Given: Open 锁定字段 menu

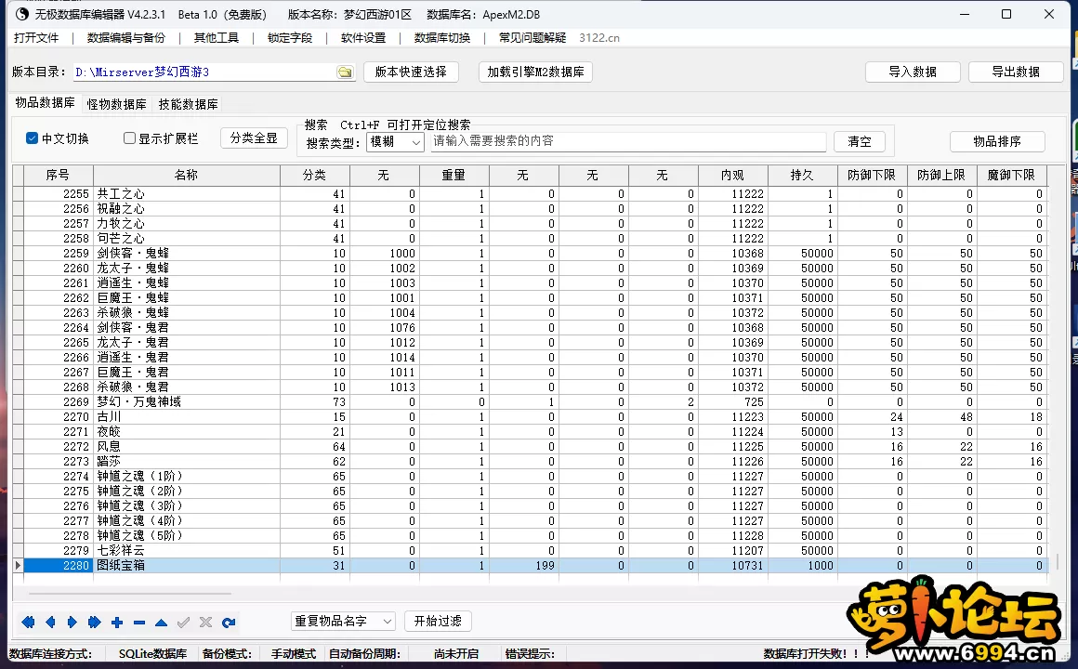Looking at the screenshot, I should [x=289, y=38].
